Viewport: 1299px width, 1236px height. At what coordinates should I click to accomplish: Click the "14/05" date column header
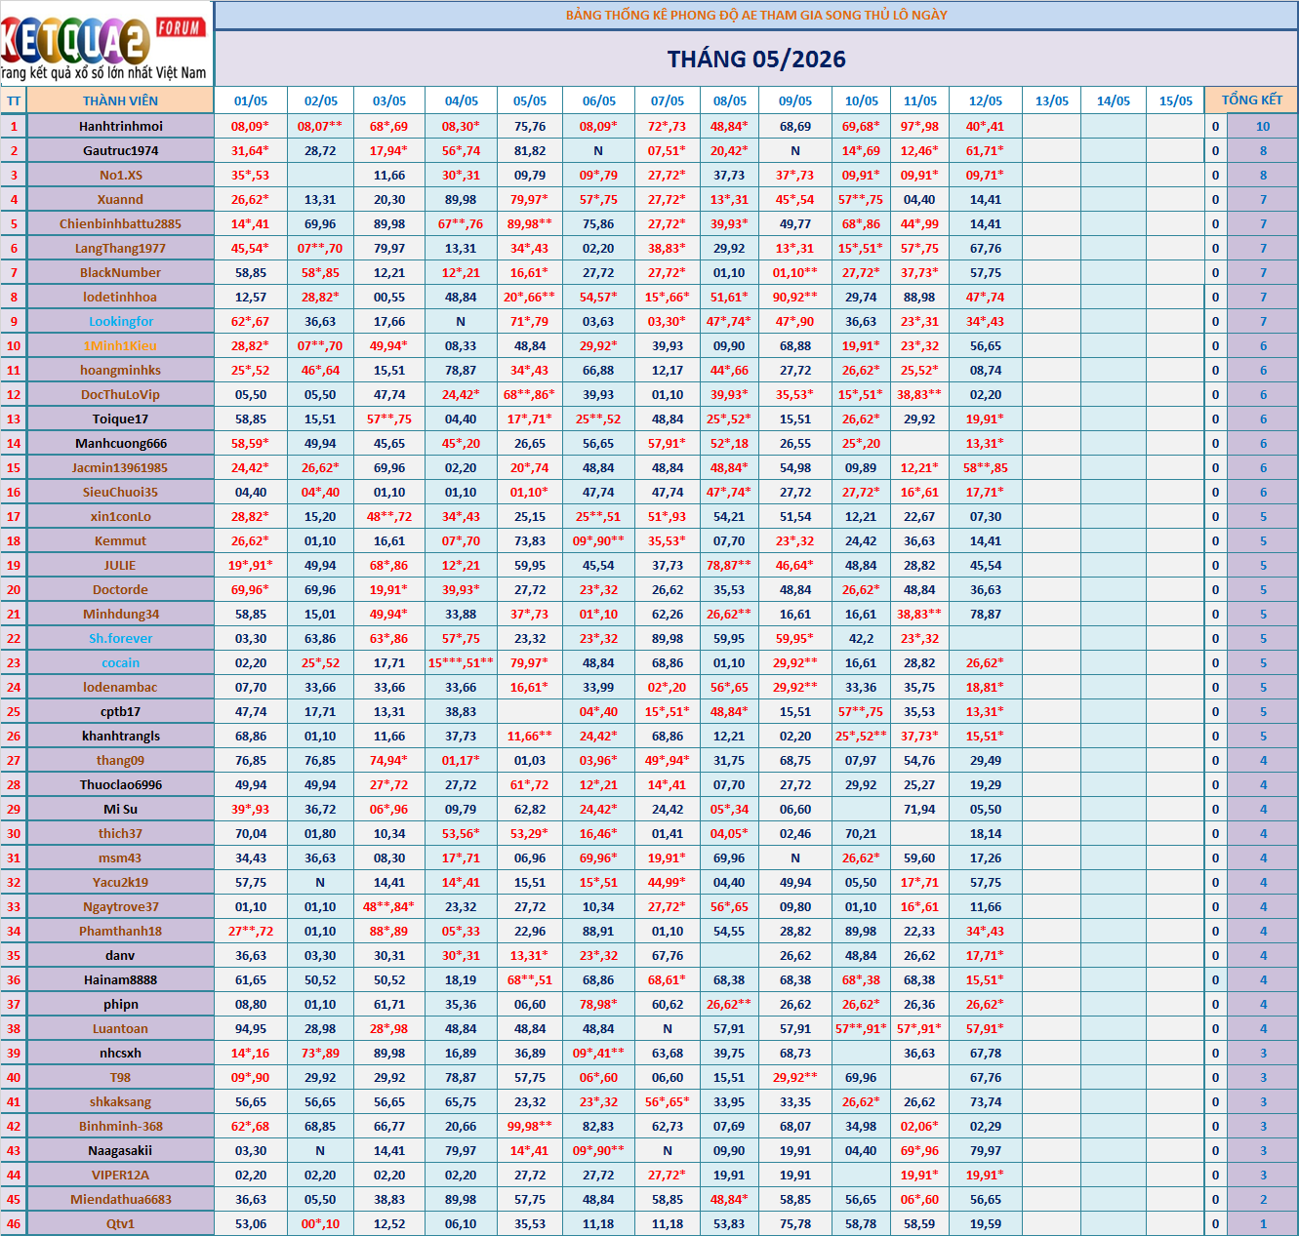pos(1114,100)
